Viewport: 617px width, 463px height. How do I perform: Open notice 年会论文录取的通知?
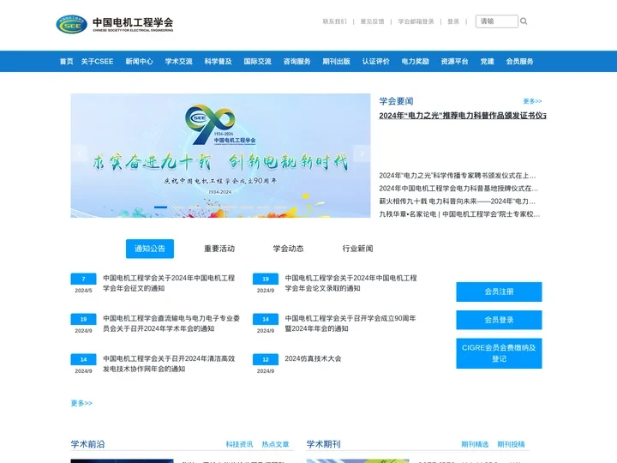coord(351,283)
